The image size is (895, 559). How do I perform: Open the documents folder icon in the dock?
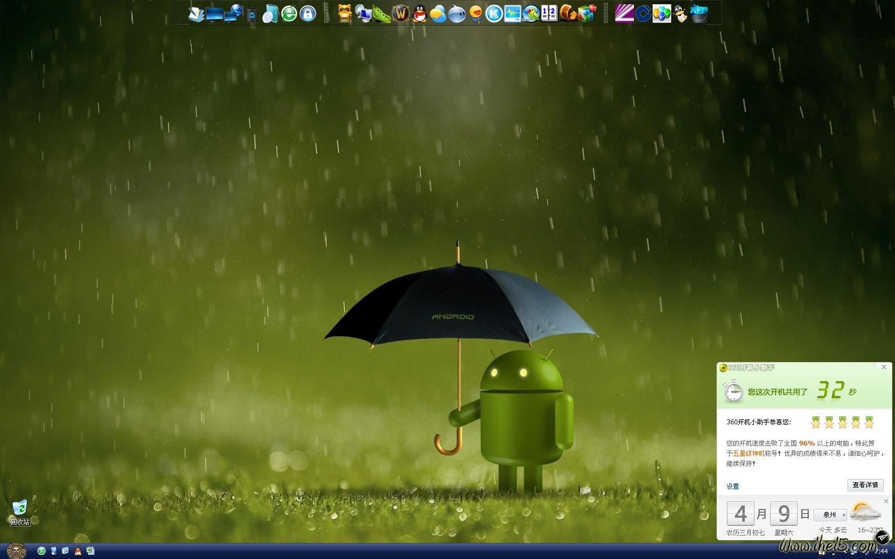[196, 13]
